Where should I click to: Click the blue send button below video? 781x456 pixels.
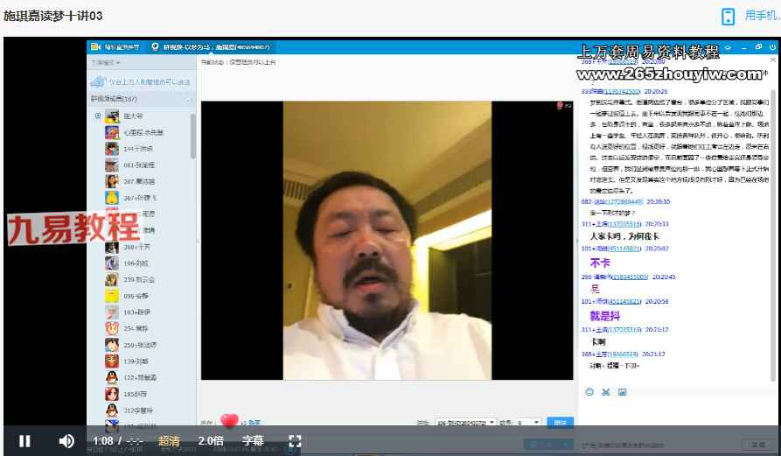[560, 423]
